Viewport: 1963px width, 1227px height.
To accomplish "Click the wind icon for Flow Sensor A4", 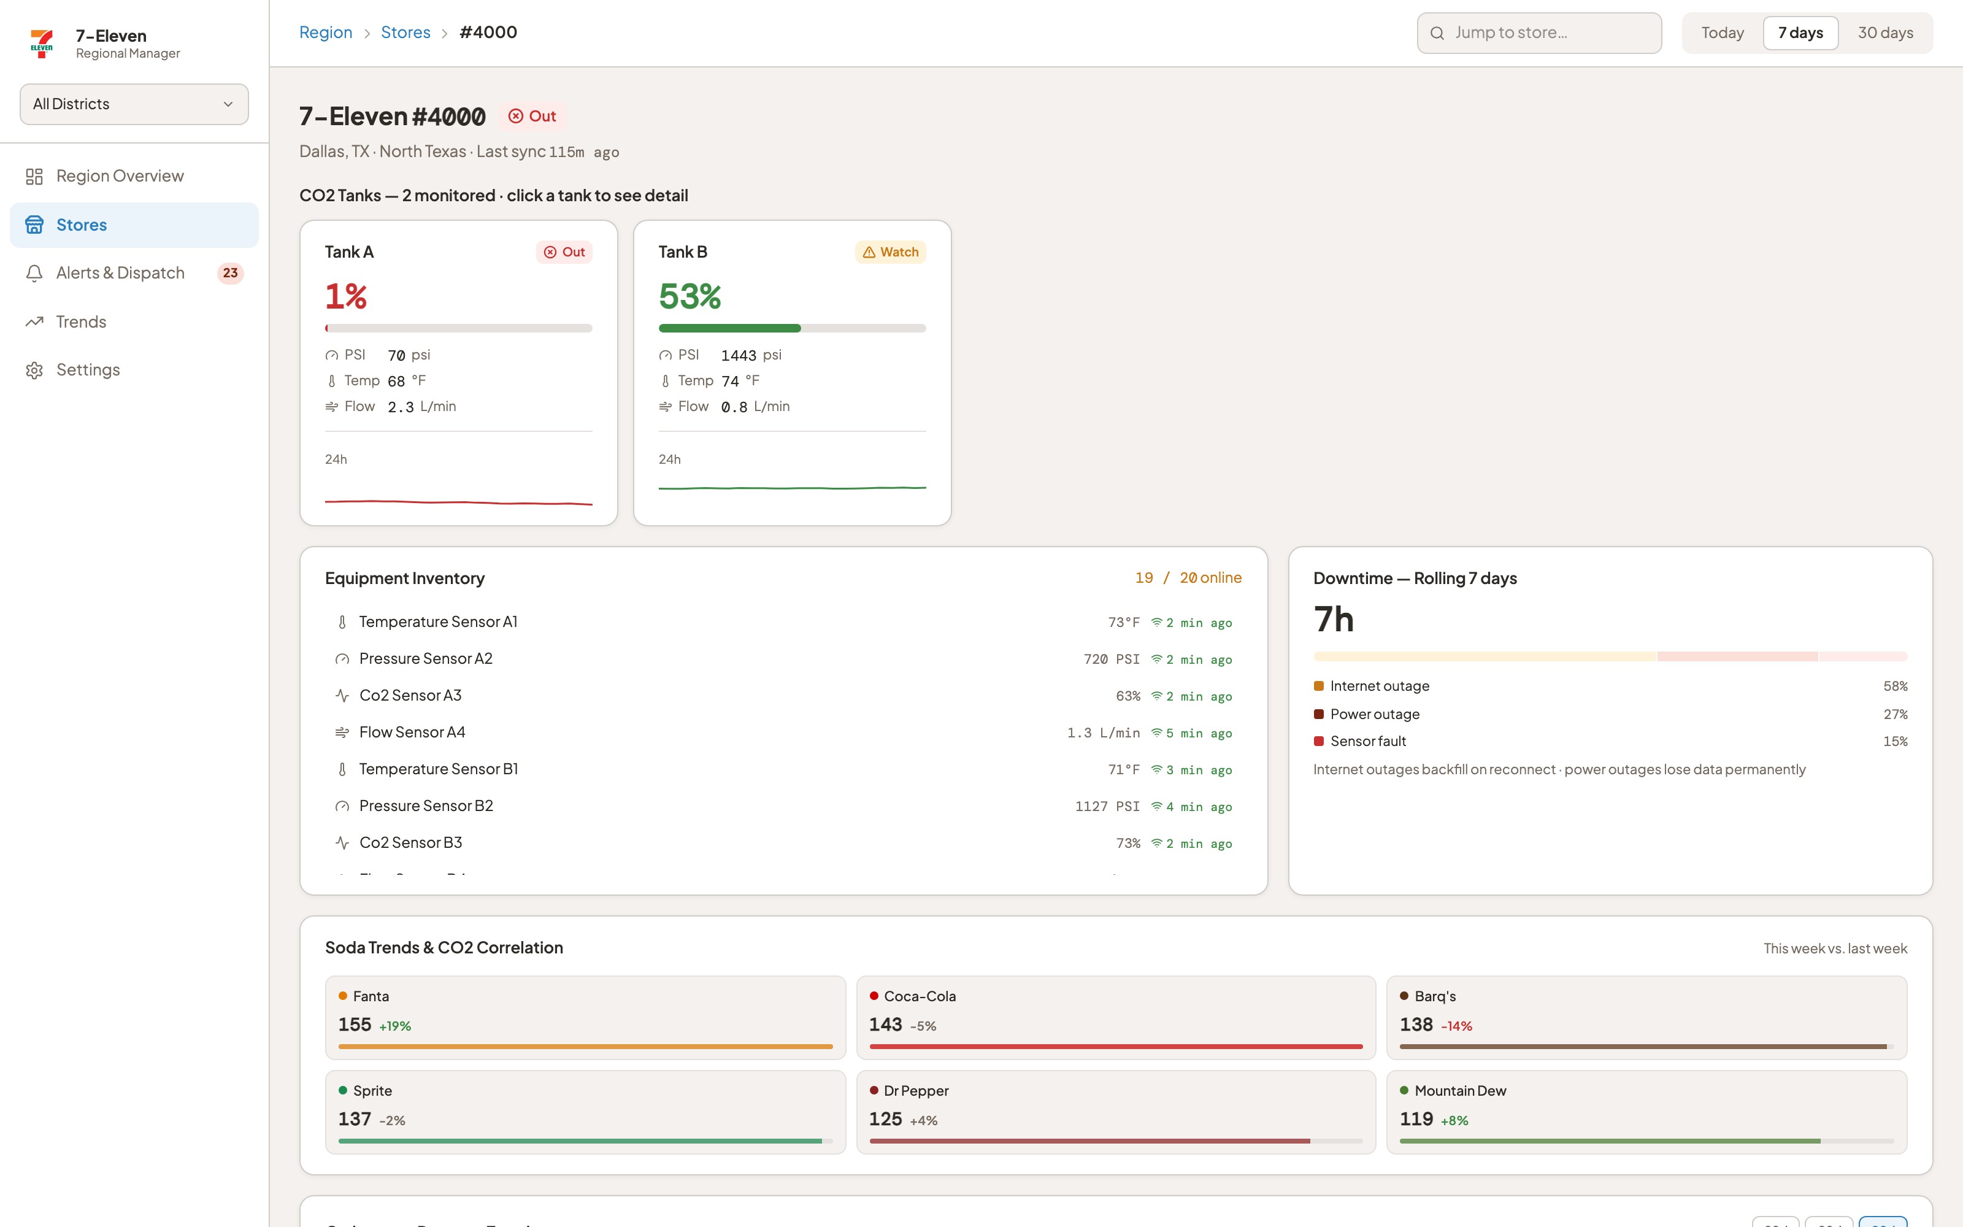I will (342, 733).
